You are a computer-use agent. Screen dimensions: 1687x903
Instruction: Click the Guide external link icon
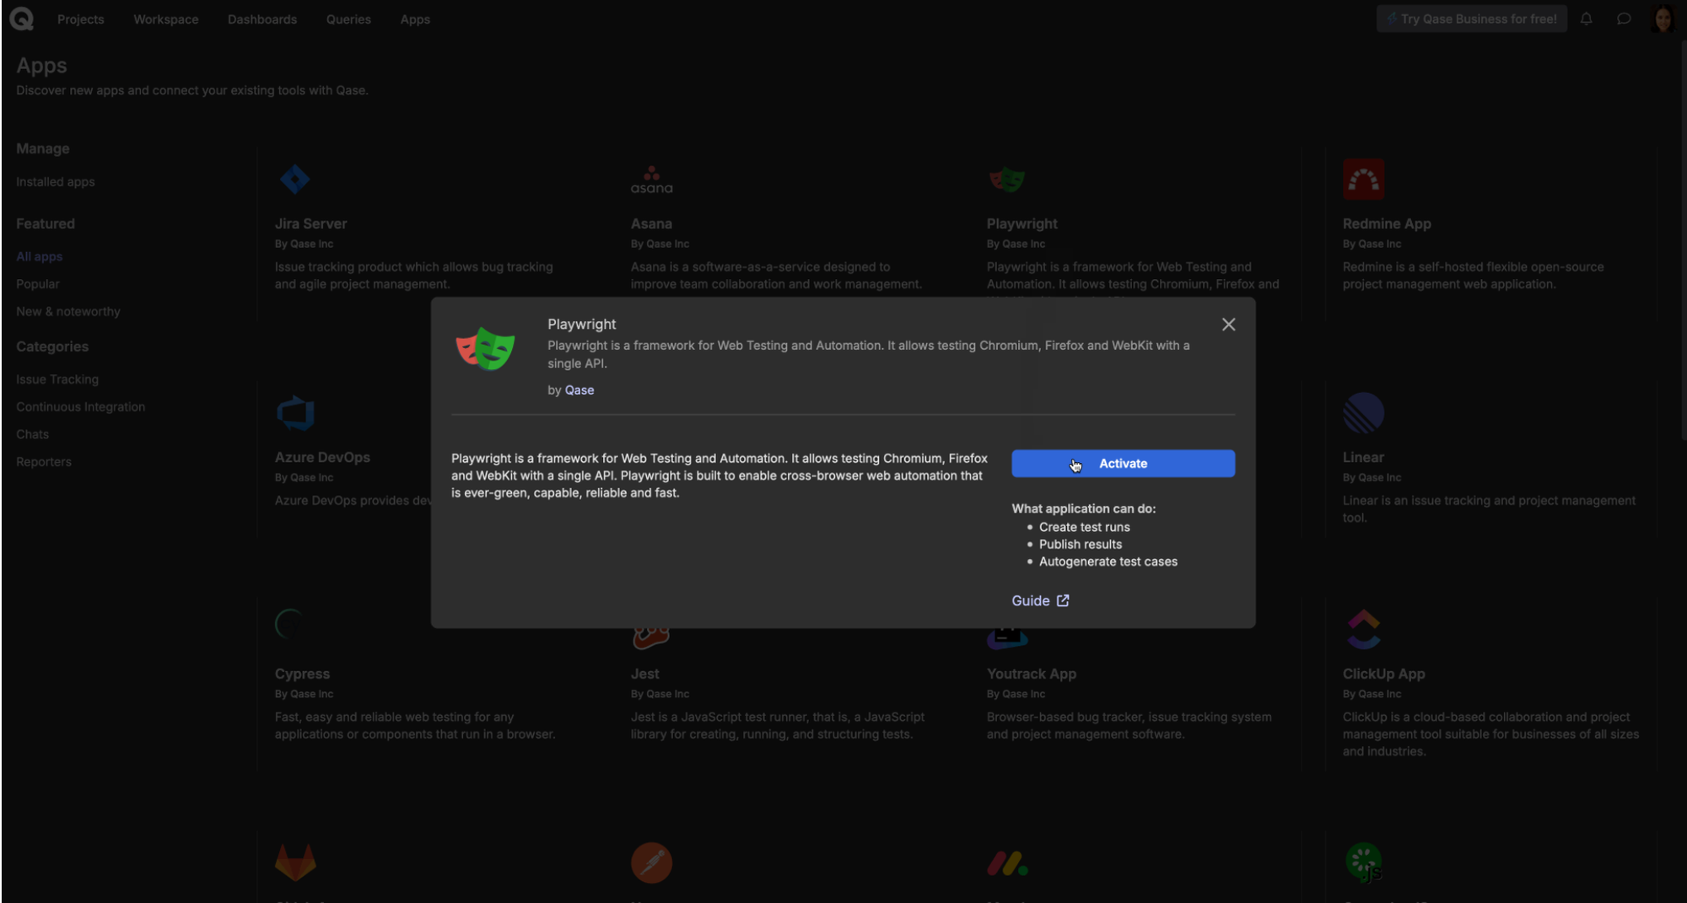pos(1063,600)
